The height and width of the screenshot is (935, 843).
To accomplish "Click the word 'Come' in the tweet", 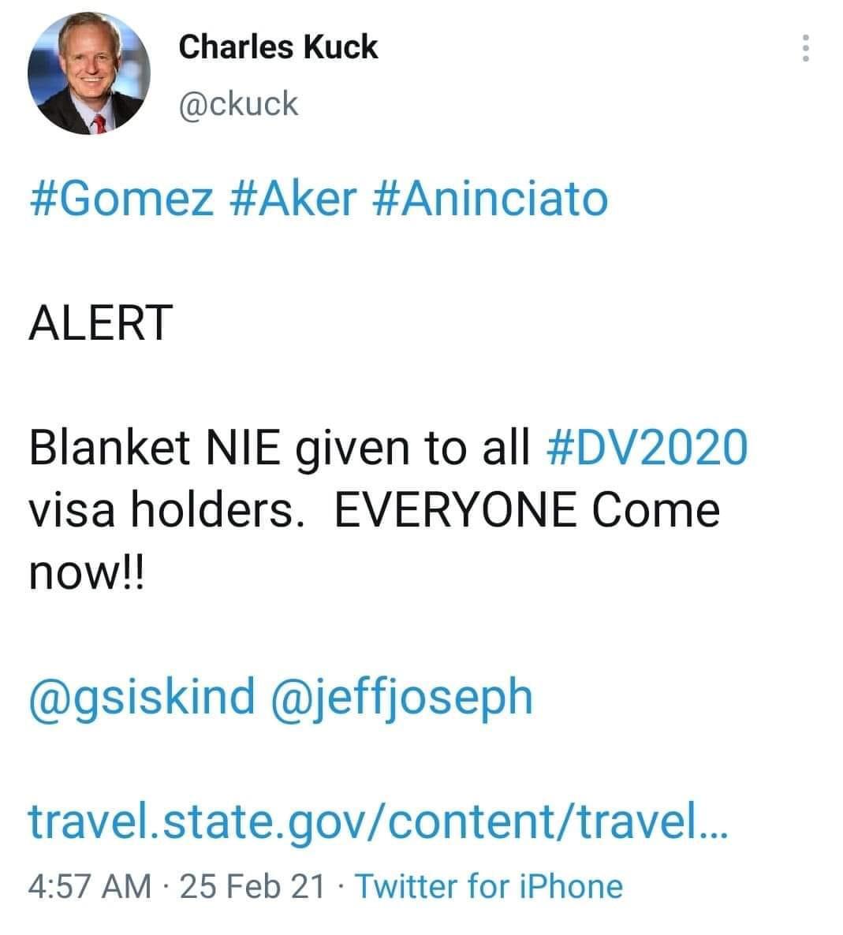I will pyautogui.click(x=656, y=510).
